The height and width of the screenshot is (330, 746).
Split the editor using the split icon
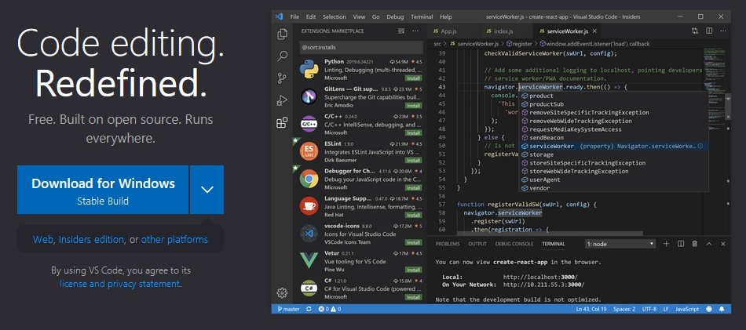coord(709,31)
